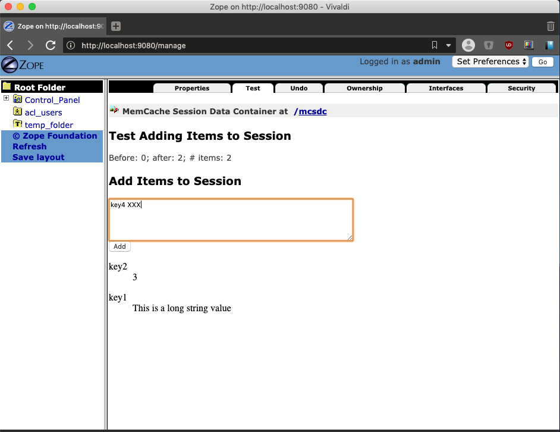Open a new tab with plus icon
Image resolution: width=560 pixels, height=432 pixels.
click(x=116, y=26)
